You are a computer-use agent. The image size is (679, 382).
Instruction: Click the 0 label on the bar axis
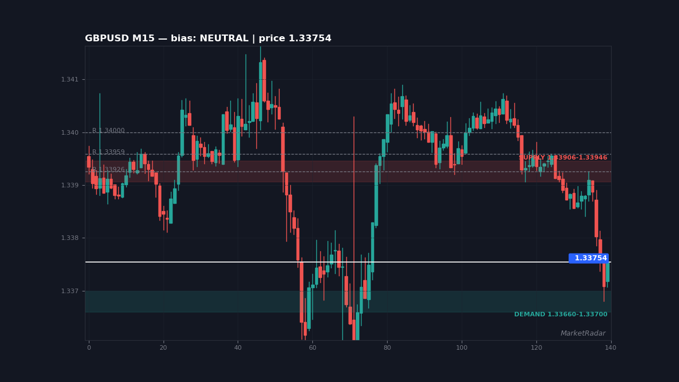pos(89,347)
